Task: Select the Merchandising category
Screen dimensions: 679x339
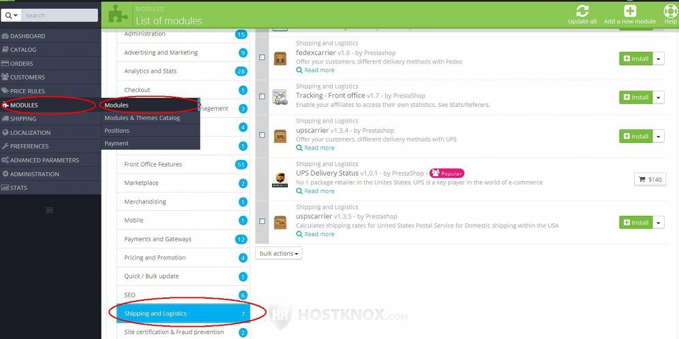Action: [183, 201]
